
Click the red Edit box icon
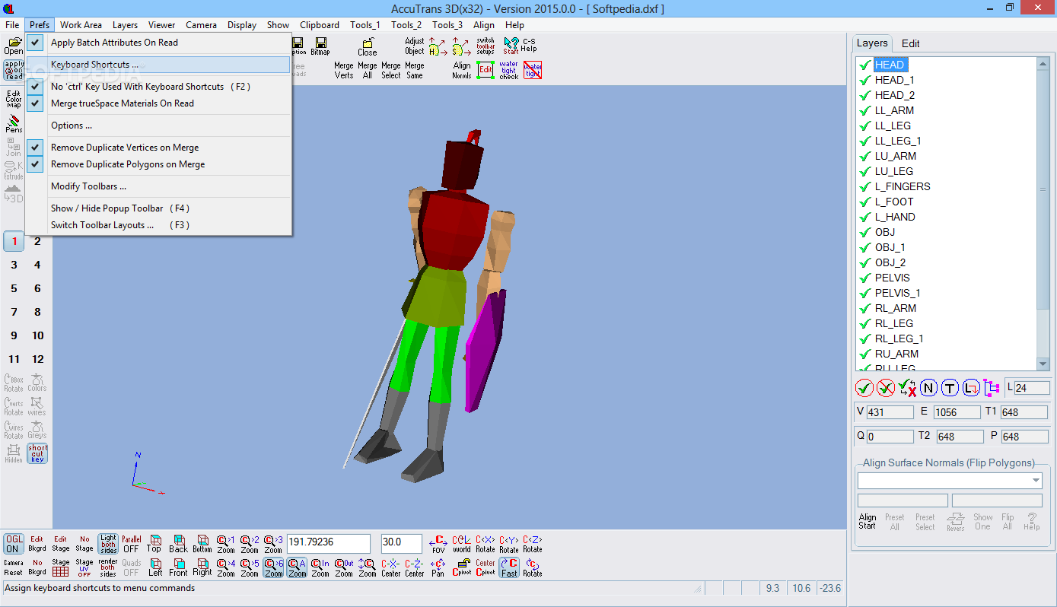pyautogui.click(x=486, y=70)
